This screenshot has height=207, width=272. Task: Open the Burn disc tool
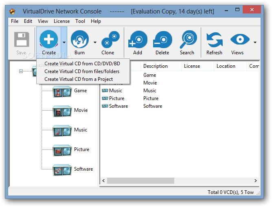[80, 39]
